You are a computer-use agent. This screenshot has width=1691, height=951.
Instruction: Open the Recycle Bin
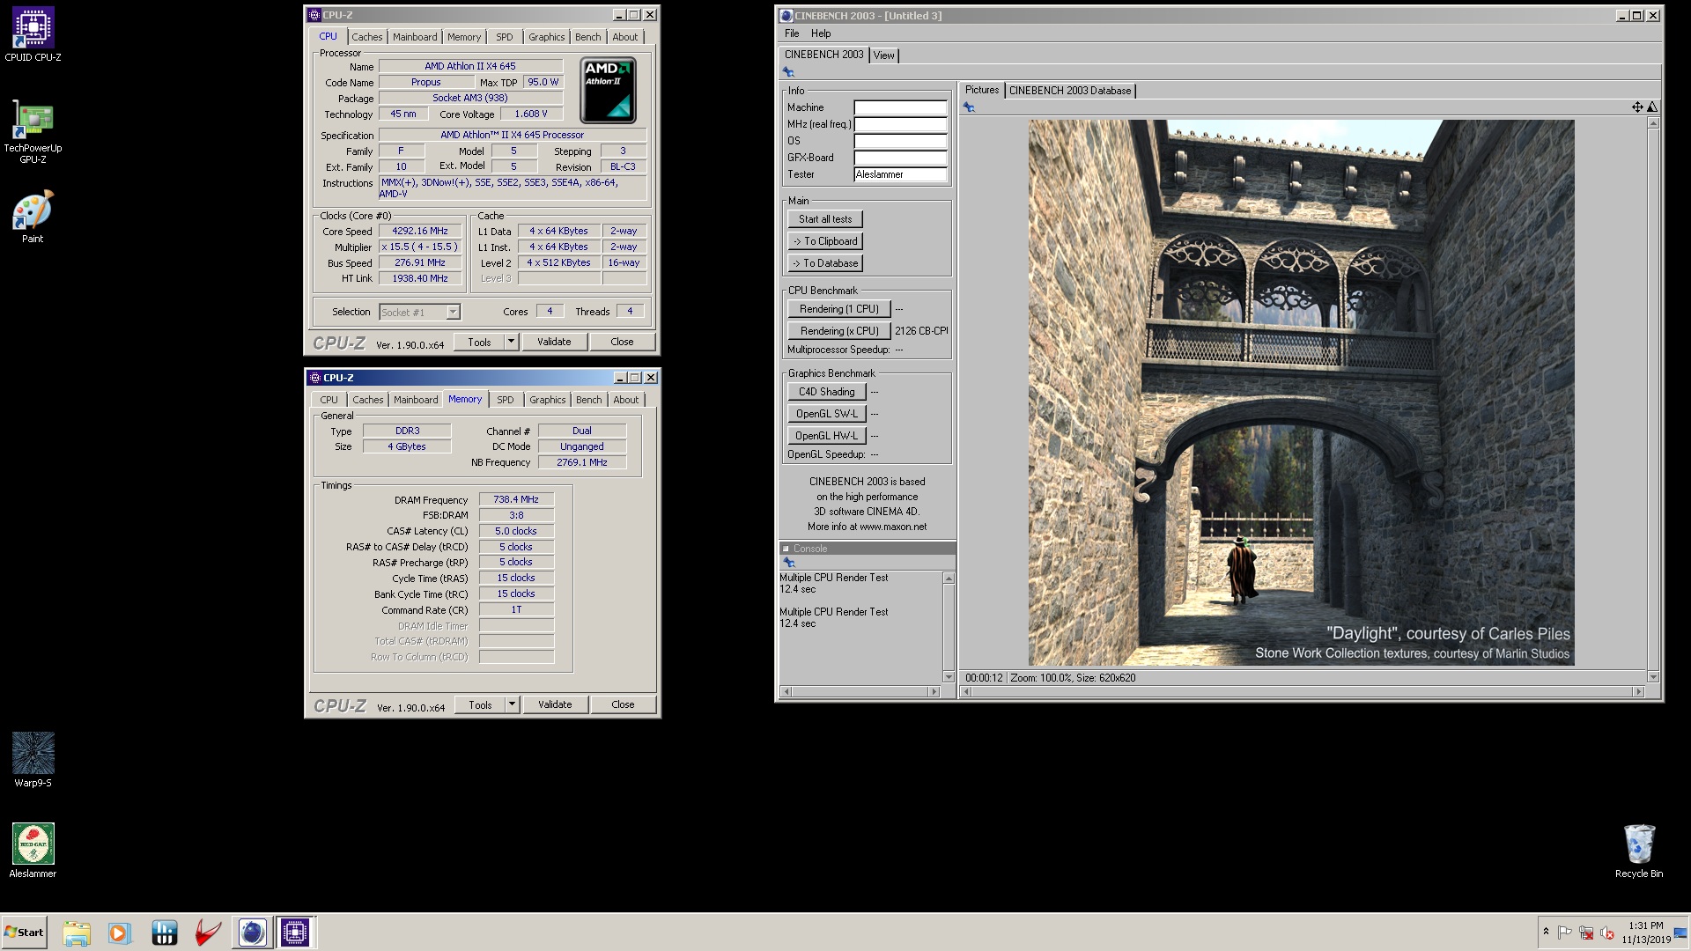tap(1639, 851)
